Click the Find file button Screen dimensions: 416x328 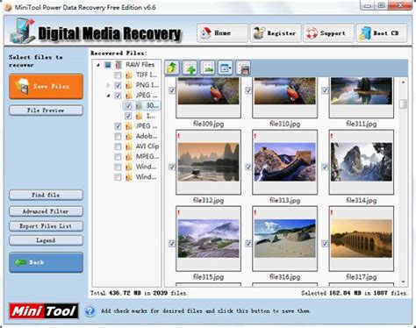pos(46,195)
